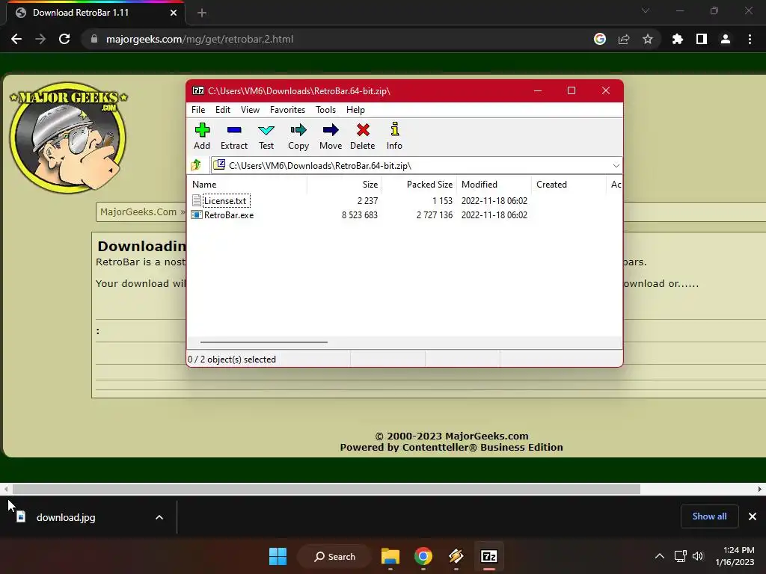Click the taskbar Search box
766x574 pixels.
click(x=334, y=556)
